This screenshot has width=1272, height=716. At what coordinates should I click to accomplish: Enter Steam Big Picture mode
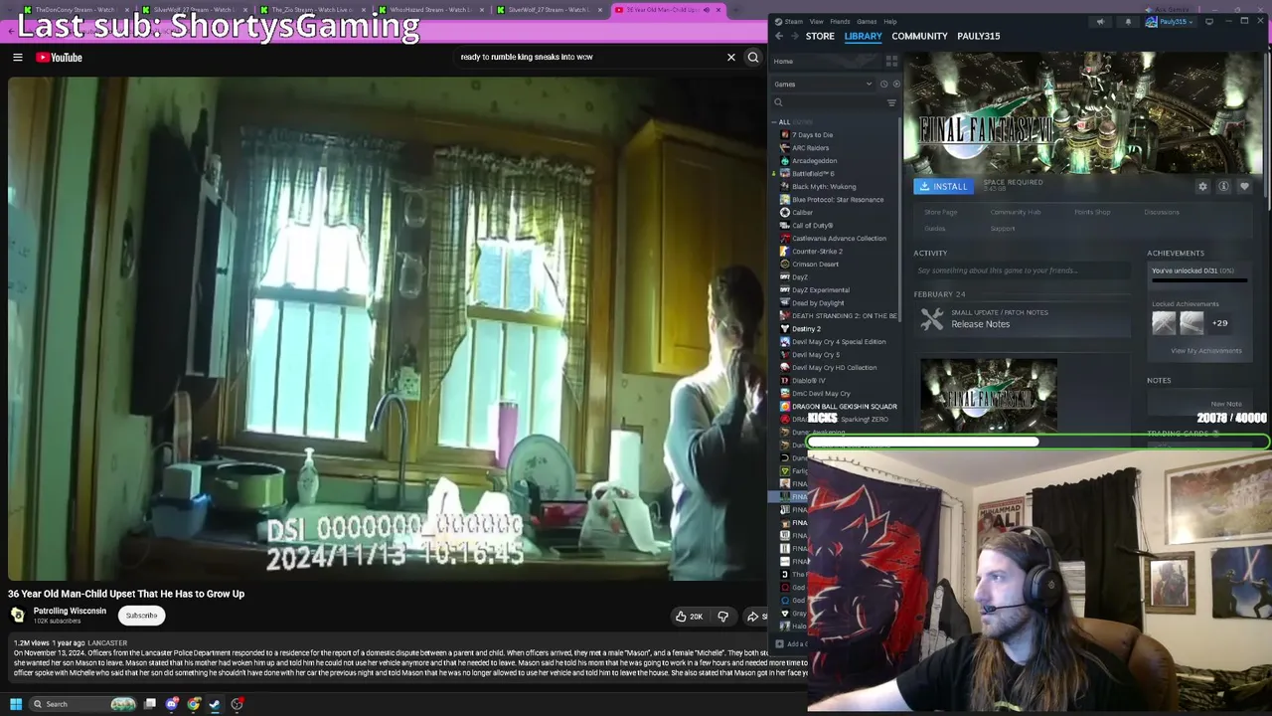coord(1209,21)
